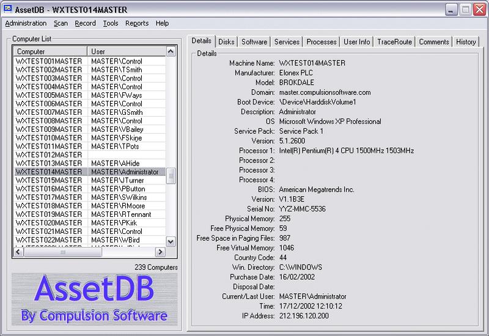Click the Purchase Date value 16/02/2002
489x336 pixels.
(297, 277)
